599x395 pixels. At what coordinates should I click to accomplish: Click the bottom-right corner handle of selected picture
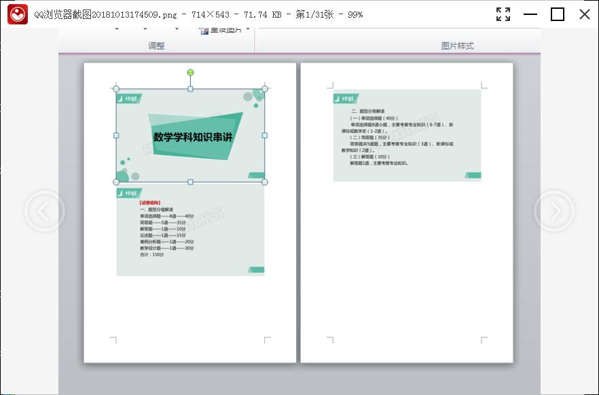[x=264, y=182]
